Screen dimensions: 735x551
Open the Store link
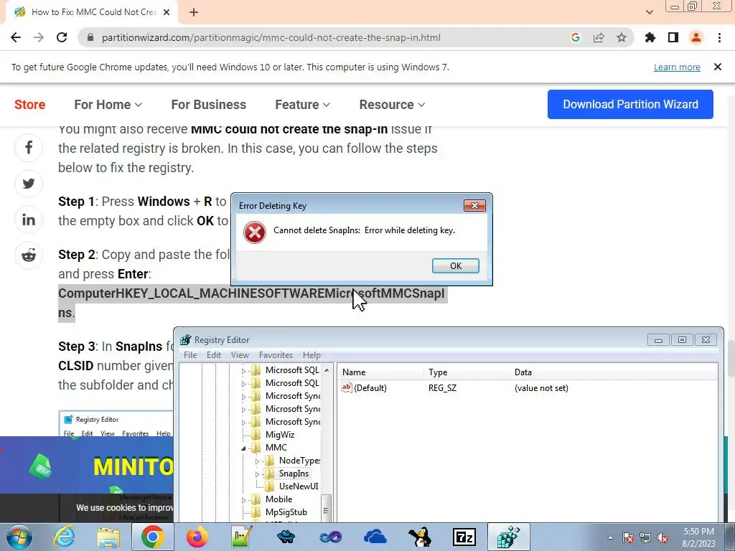pyautogui.click(x=29, y=105)
